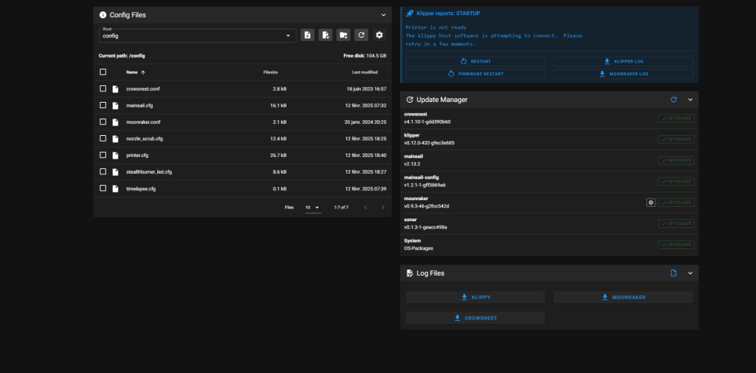Open the Root config dropdown
This screenshot has width=756, height=373.
pos(197,35)
